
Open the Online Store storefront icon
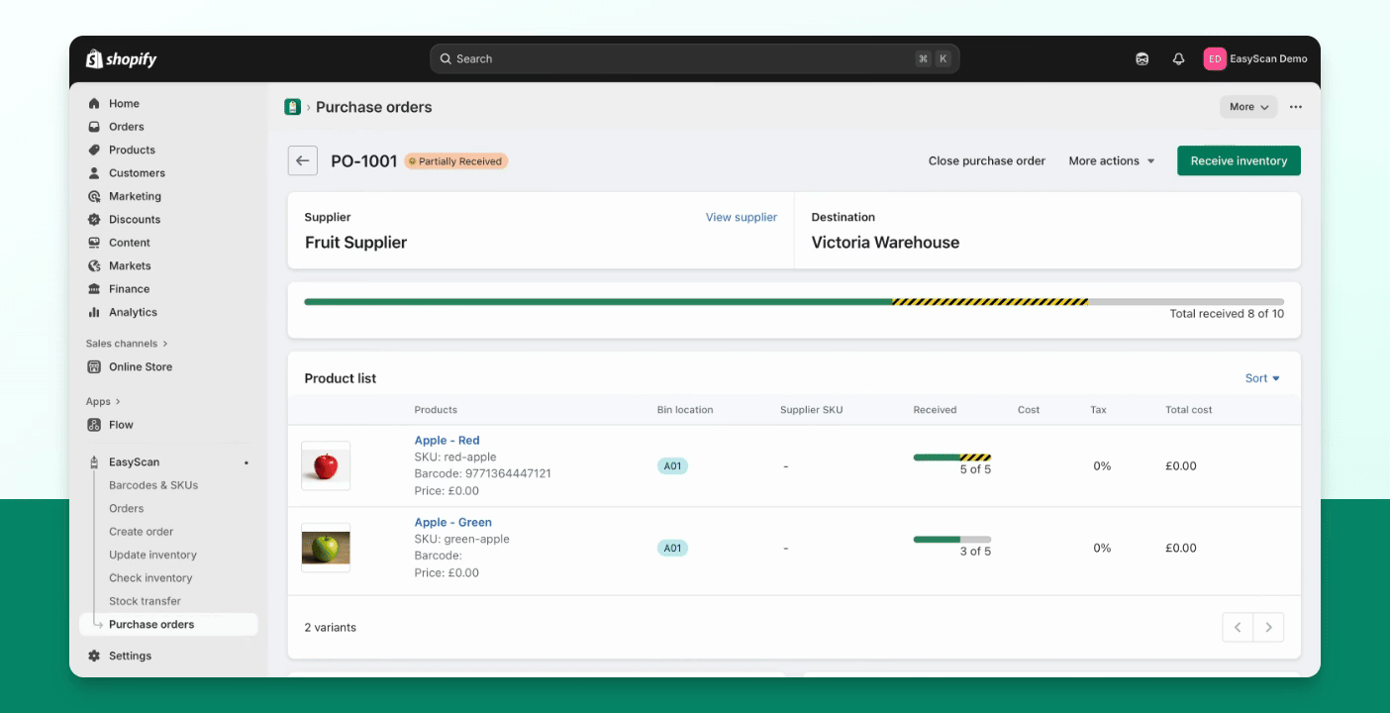94,366
